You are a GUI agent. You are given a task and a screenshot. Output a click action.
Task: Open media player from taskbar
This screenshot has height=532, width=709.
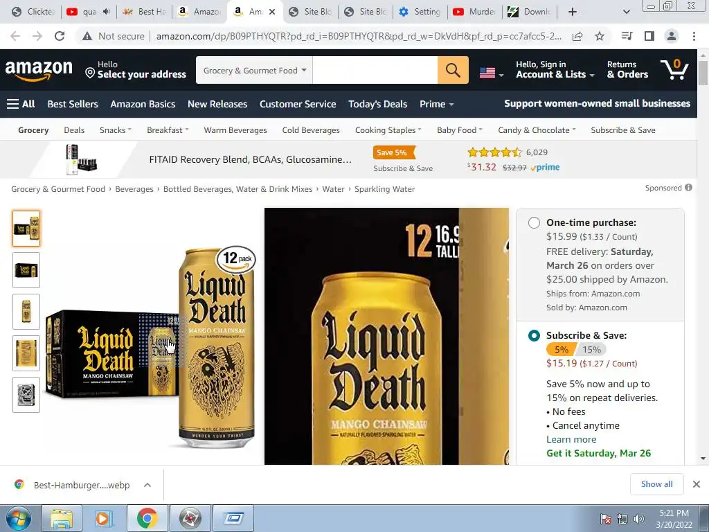pos(102,518)
